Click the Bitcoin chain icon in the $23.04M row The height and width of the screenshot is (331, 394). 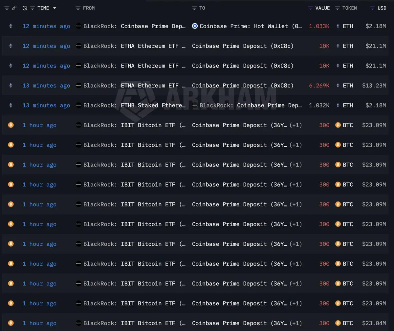click(11, 323)
